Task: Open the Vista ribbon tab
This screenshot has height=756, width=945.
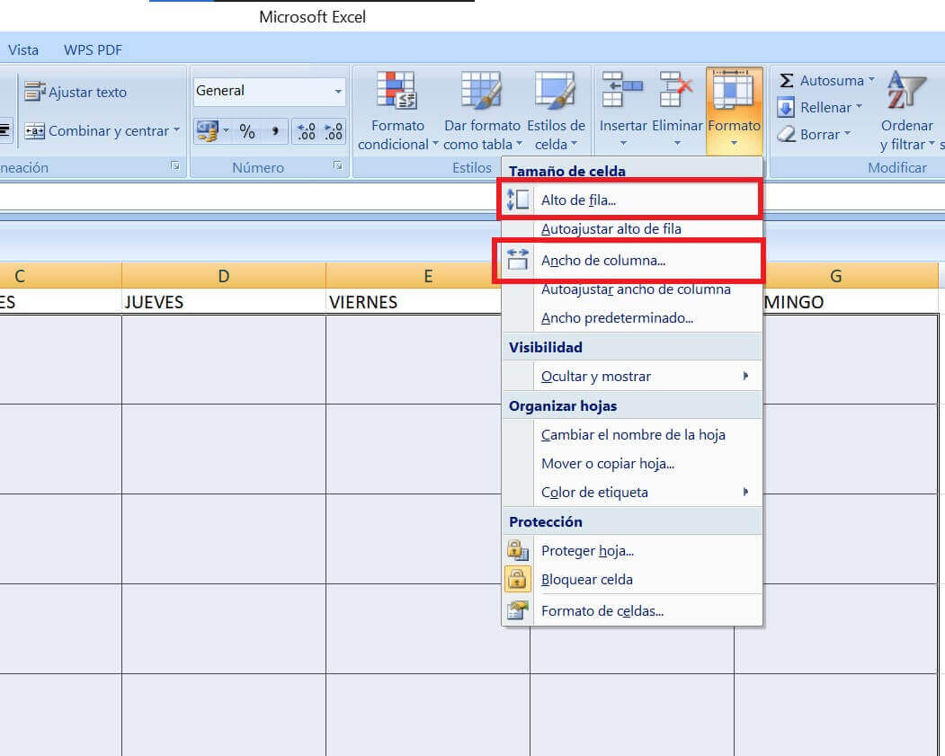Action: [x=23, y=50]
